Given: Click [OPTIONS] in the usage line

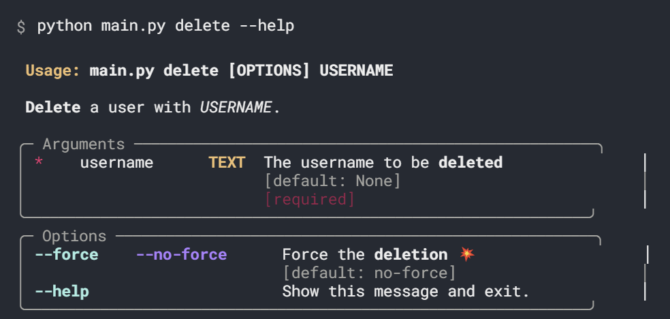Looking at the screenshot, I should pyautogui.click(x=270, y=71).
